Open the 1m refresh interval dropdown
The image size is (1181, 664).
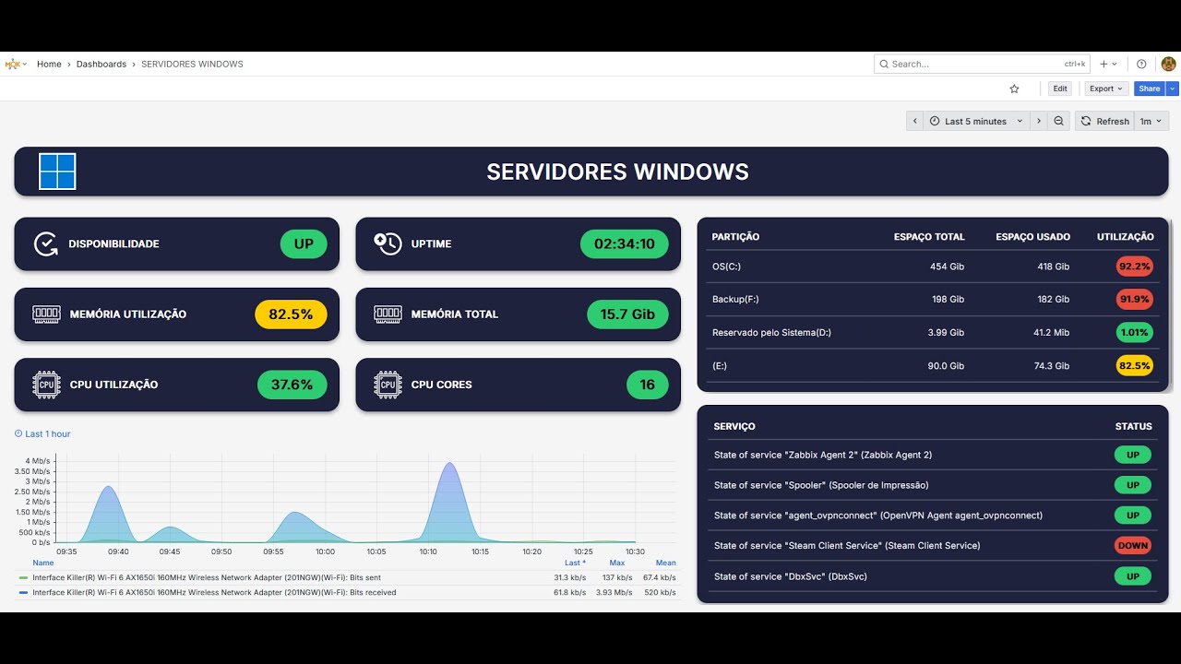pos(1151,121)
